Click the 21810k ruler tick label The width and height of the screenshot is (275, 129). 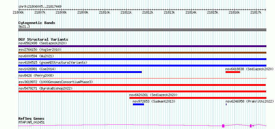(x=105, y=12)
